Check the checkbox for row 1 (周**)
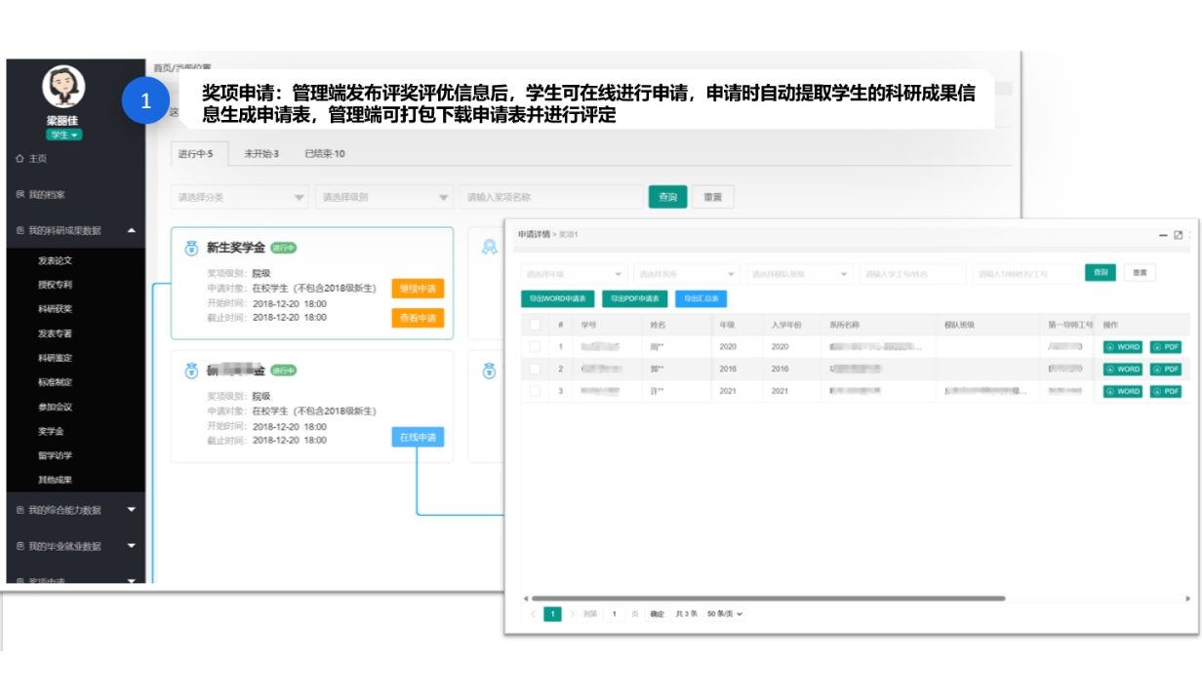Viewport: 1202px width, 700px height. click(x=534, y=347)
